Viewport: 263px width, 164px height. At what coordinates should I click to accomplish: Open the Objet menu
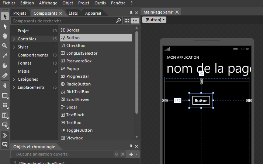68,3
